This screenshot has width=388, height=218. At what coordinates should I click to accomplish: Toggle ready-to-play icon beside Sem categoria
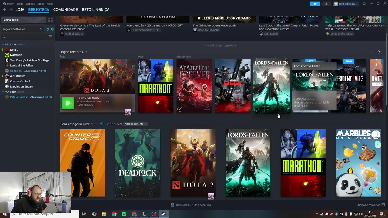tap(102, 124)
